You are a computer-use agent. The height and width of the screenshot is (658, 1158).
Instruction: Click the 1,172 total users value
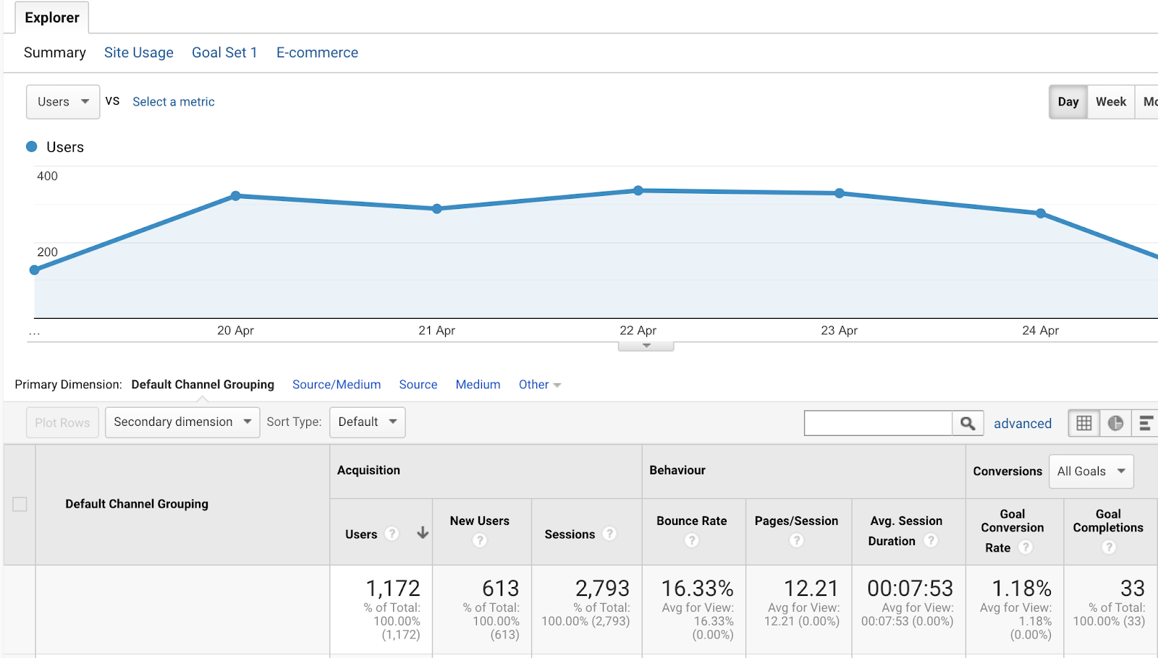click(393, 589)
